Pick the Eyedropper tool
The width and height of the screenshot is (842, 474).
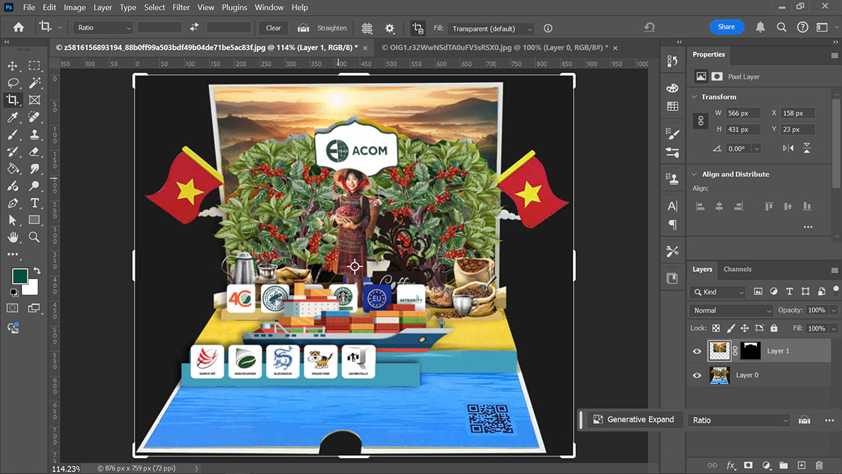[x=13, y=117]
